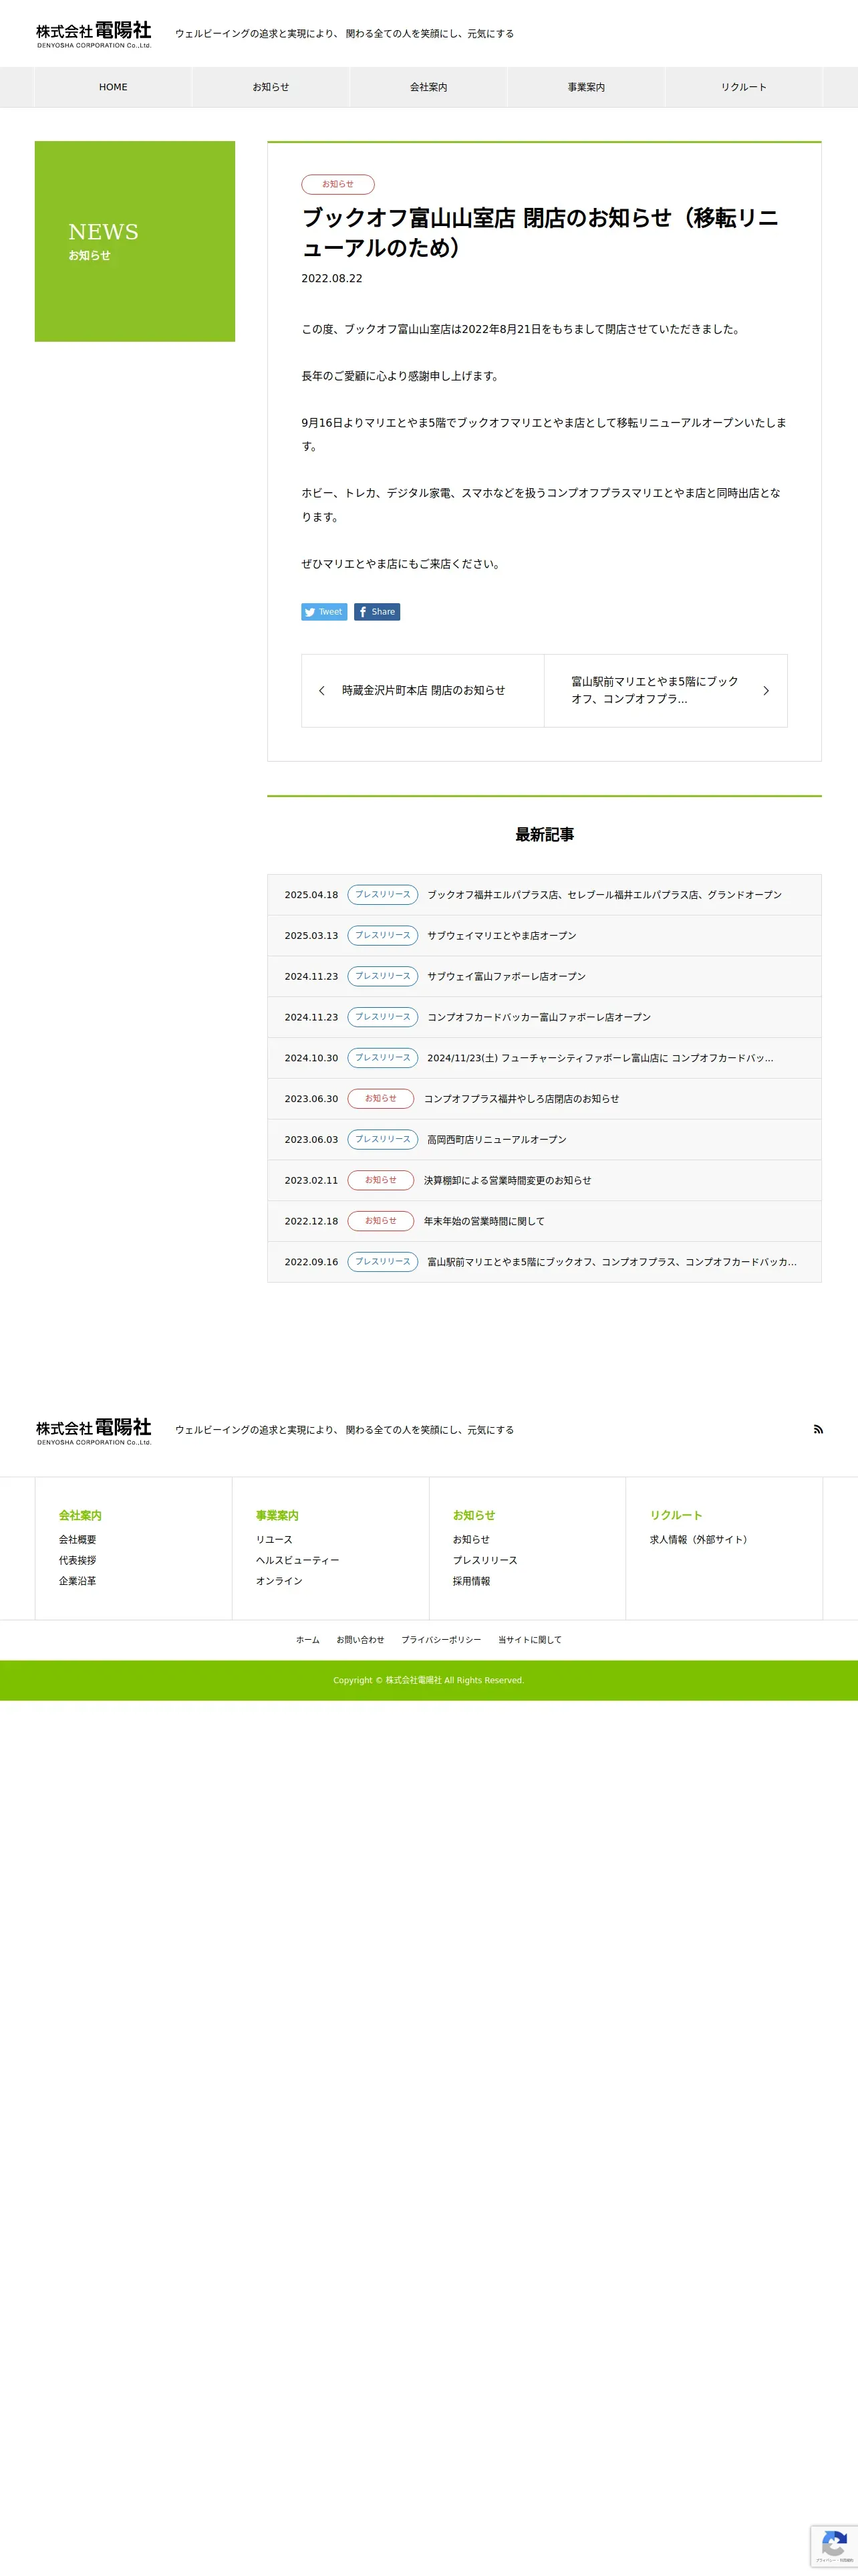Share article via Facebook Share button
The image size is (858, 2576).
[377, 612]
